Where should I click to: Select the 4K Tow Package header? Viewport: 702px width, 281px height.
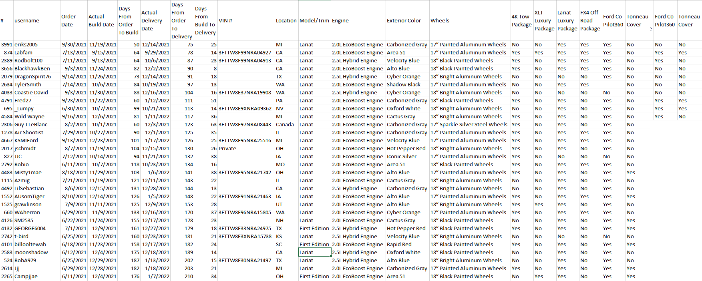click(522, 20)
